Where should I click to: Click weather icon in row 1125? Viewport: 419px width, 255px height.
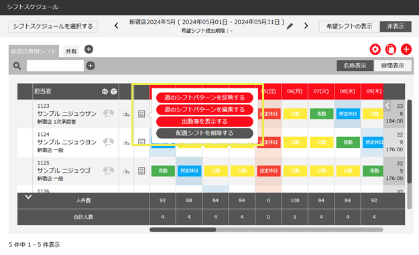click(126, 171)
